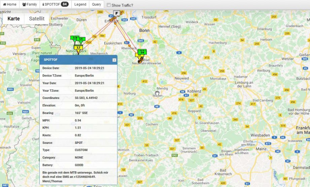Open the Home menu item
Image resolution: width=310 pixels, height=187 pixels.
click(10, 5)
